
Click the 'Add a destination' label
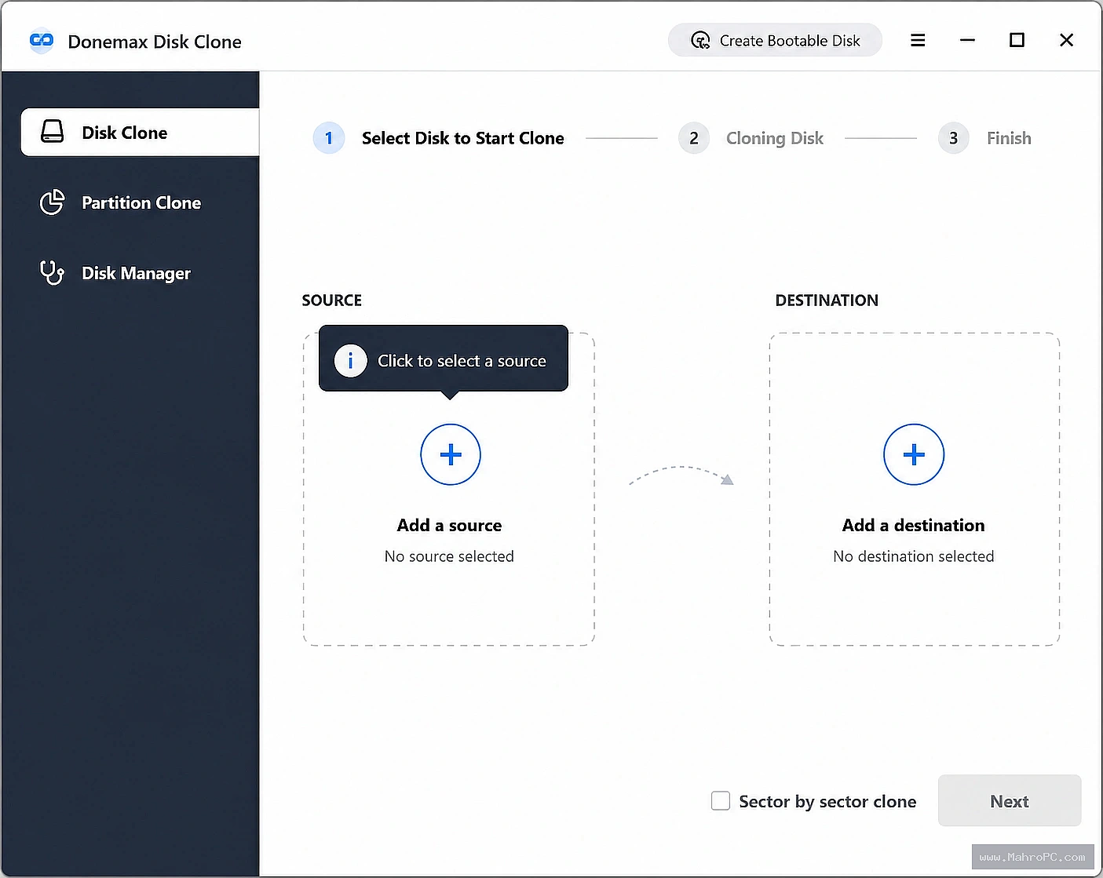pyautogui.click(x=913, y=525)
